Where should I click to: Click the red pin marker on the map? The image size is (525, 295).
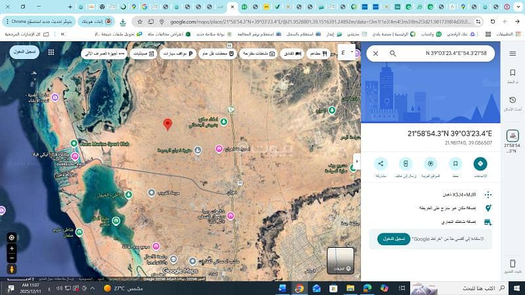(x=167, y=124)
